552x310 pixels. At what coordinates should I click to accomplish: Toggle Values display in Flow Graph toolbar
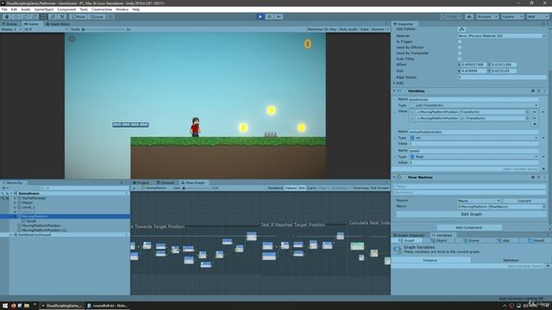[x=291, y=188]
